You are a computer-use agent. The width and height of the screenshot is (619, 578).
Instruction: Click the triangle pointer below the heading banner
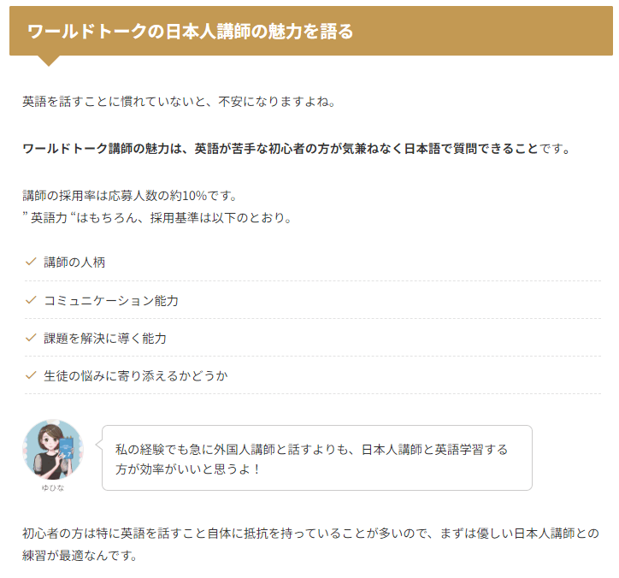pos(49,61)
